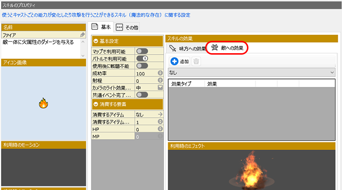Toggle the 共通イベント完了 switch

pyautogui.click(x=142, y=95)
